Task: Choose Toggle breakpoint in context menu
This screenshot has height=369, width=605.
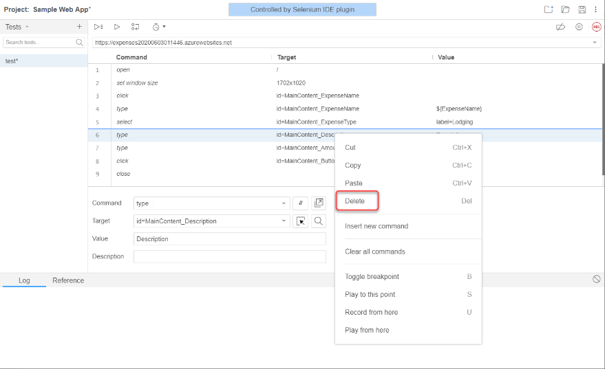Action: [408, 276]
